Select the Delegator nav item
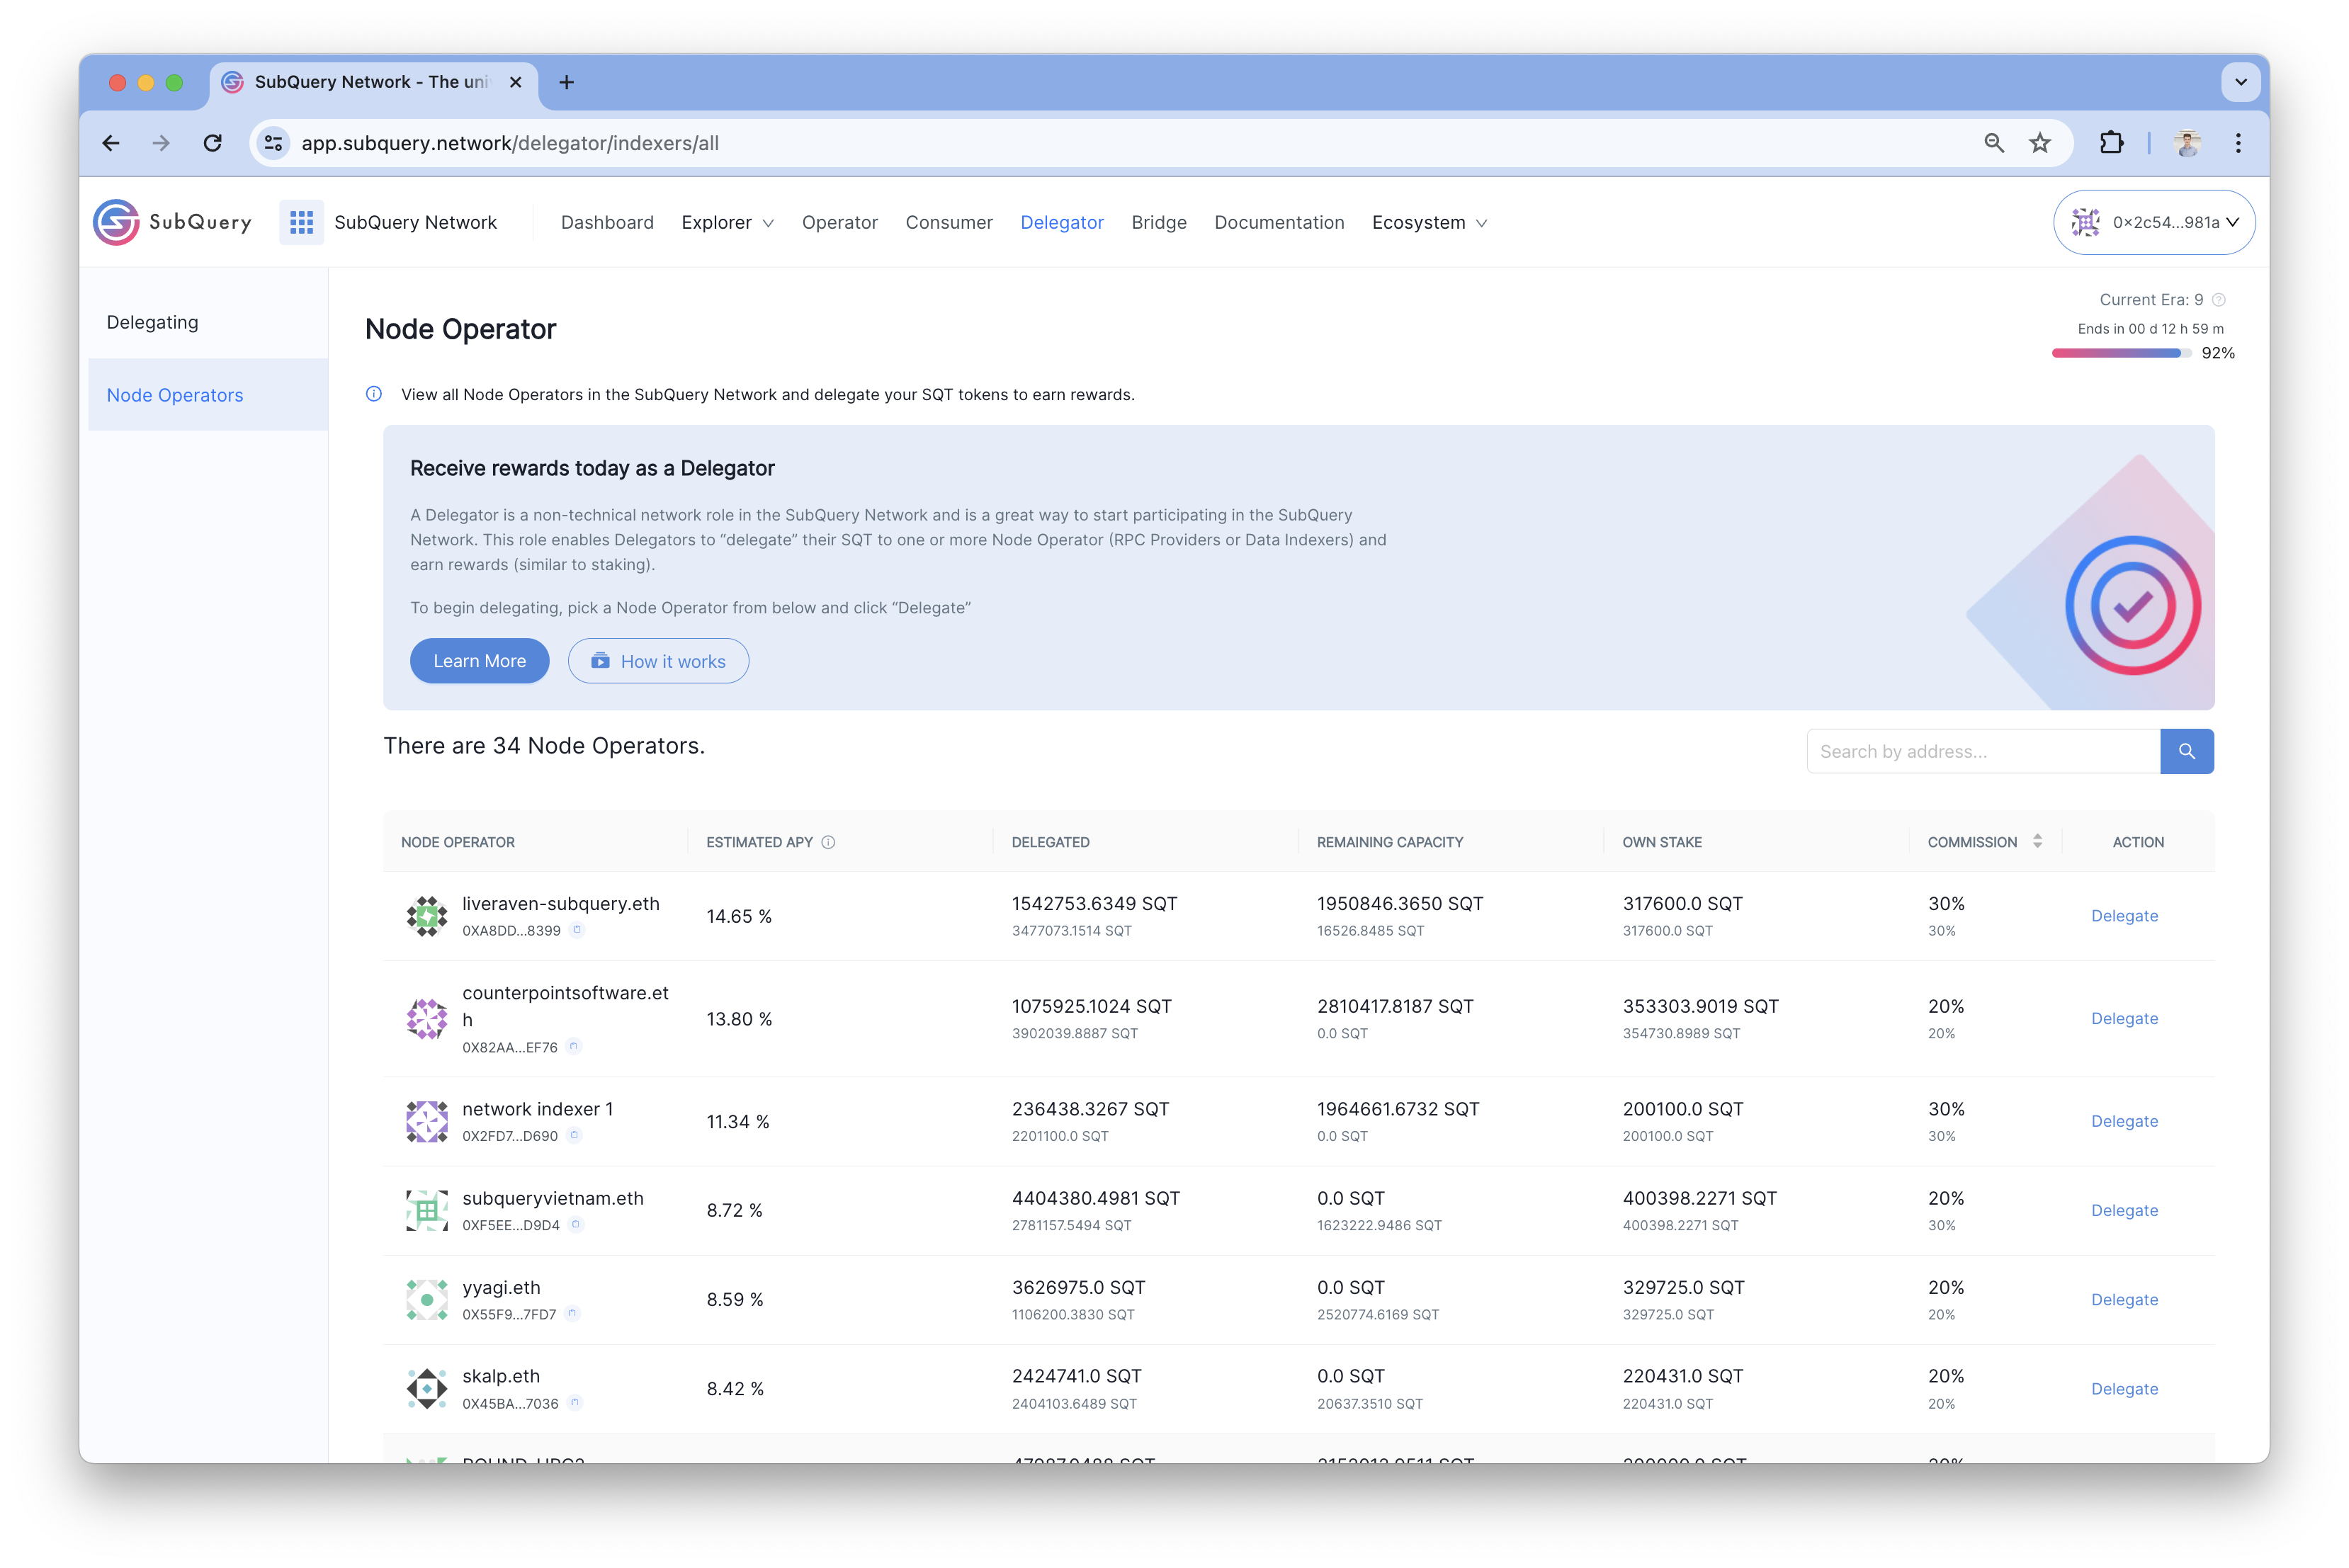 coord(1061,222)
